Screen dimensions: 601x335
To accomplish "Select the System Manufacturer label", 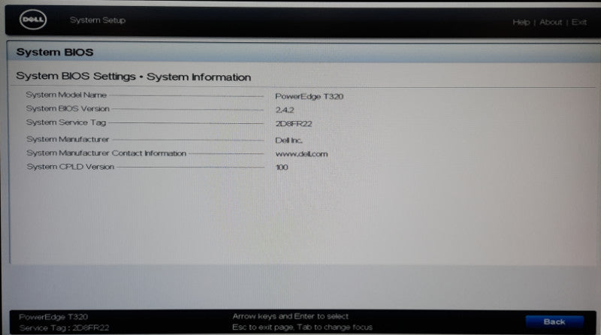I will [x=68, y=139].
